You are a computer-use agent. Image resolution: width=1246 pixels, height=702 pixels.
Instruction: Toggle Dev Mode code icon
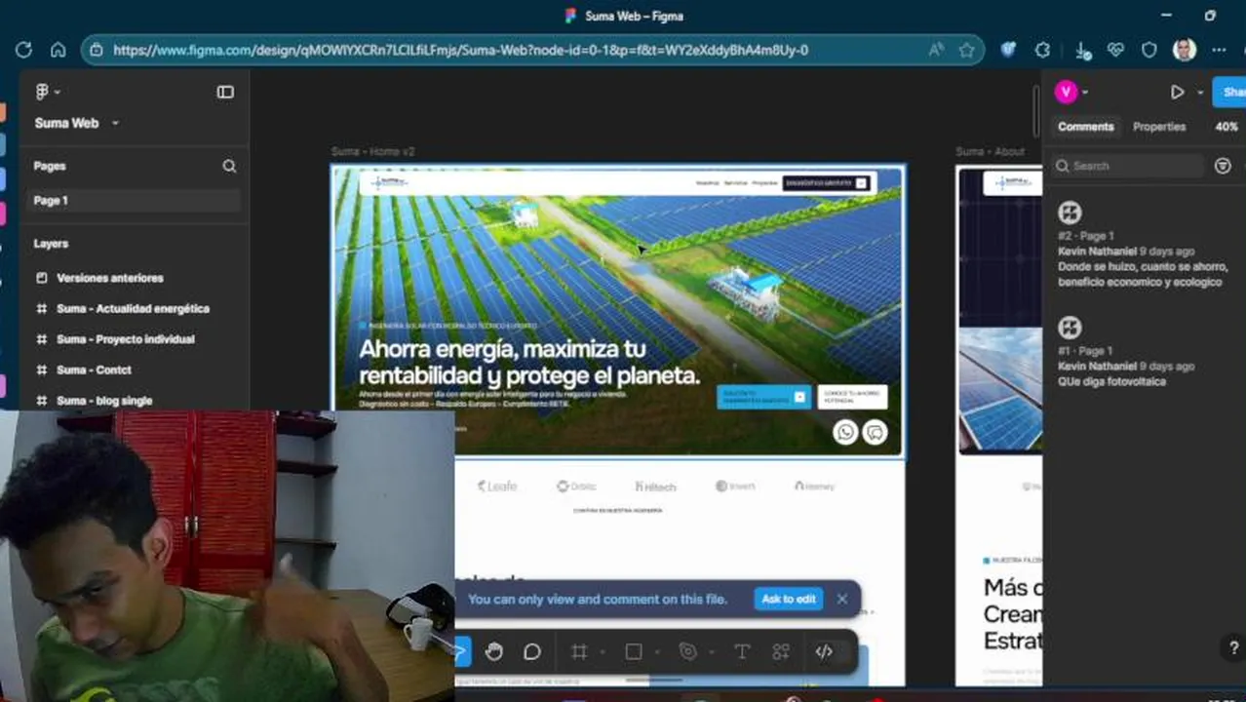click(x=824, y=652)
